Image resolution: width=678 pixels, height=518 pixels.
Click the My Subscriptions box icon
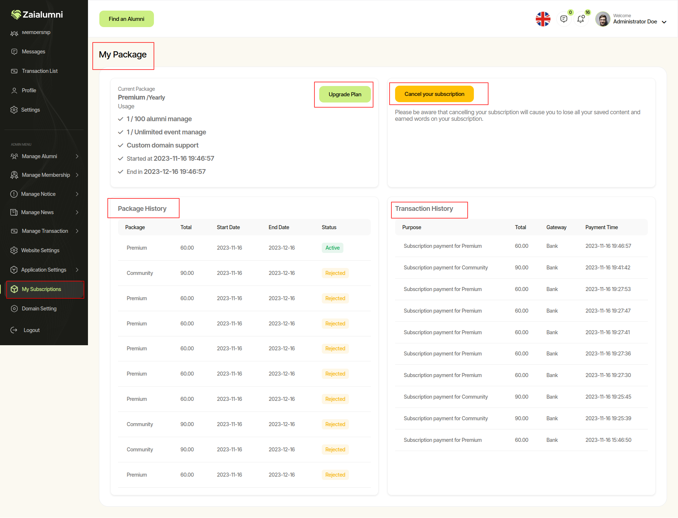pyautogui.click(x=14, y=289)
